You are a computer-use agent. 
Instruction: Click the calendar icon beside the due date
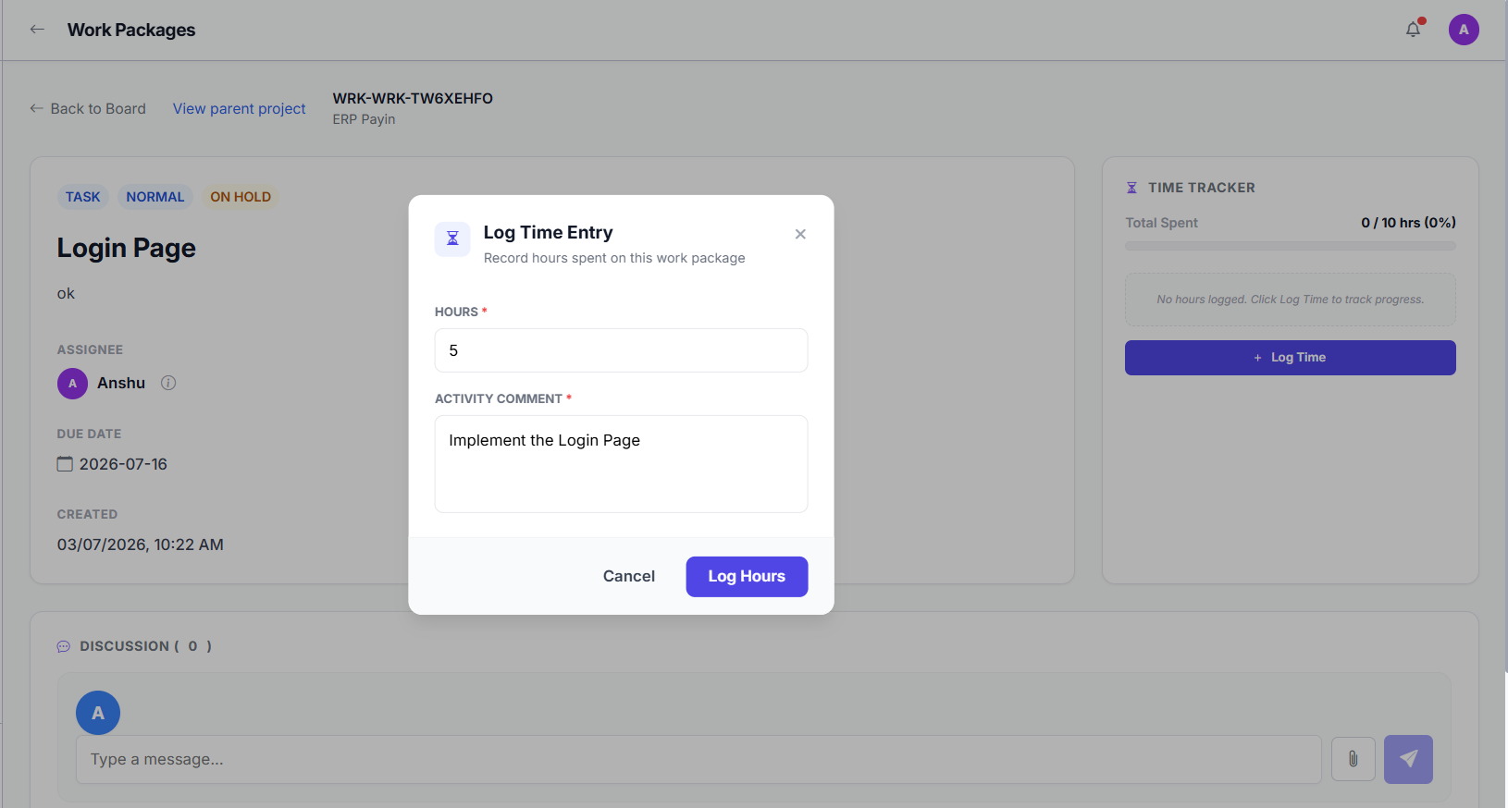65,464
